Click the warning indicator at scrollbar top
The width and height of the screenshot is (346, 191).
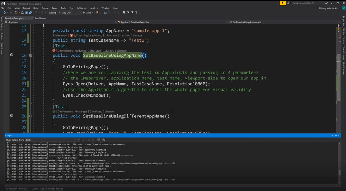point(339,28)
